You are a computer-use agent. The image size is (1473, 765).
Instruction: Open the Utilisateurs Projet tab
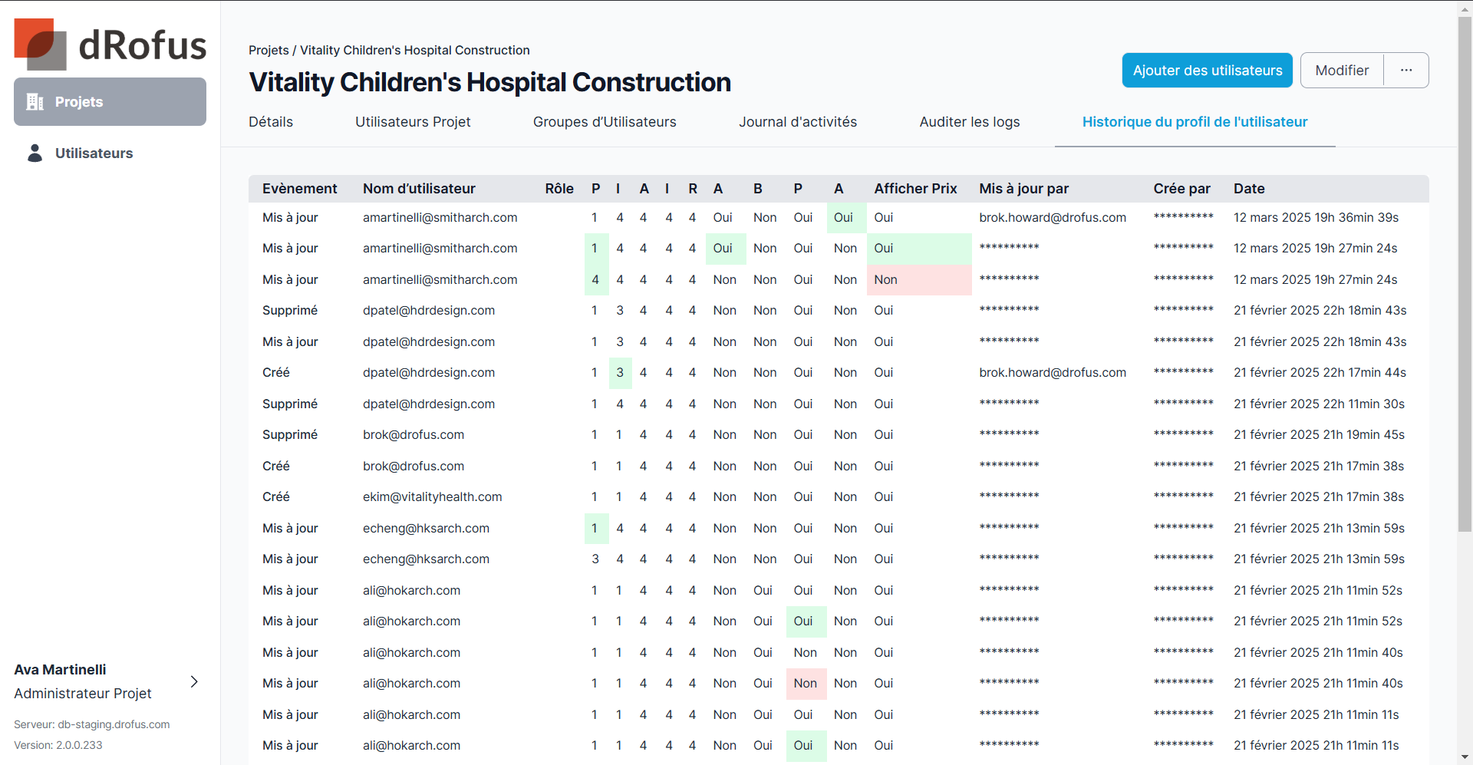(x=413, y=122)
